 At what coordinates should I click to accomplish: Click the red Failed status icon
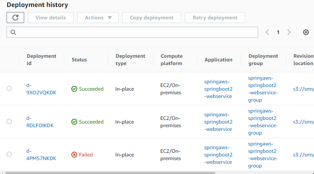74,155
